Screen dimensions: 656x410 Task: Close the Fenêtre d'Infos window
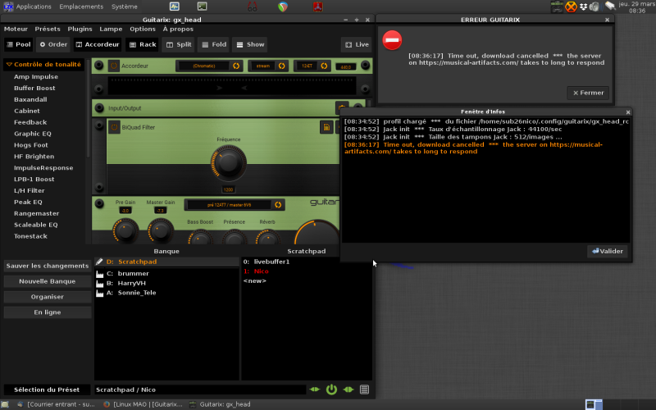(627, 112)
